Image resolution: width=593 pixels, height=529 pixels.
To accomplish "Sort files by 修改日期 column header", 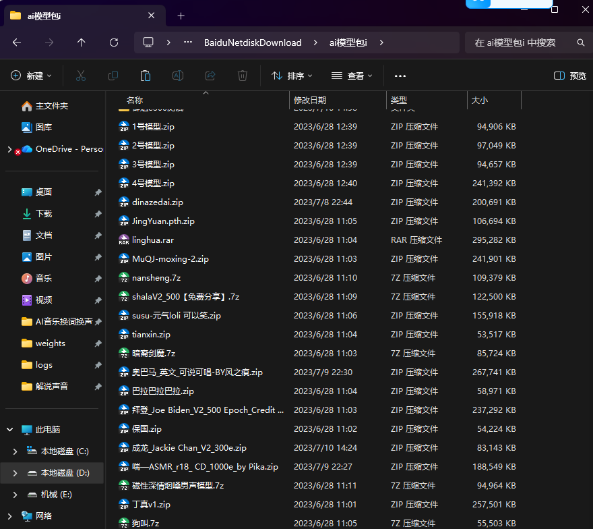I will pyautogui.click(x=310, y=100).
